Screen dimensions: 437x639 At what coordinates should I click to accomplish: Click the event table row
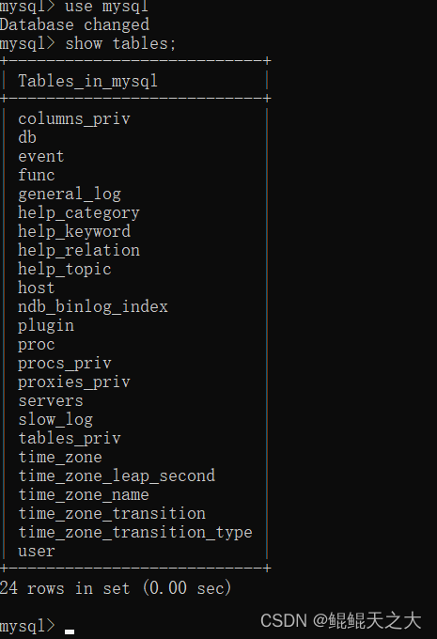click(41, 157)
